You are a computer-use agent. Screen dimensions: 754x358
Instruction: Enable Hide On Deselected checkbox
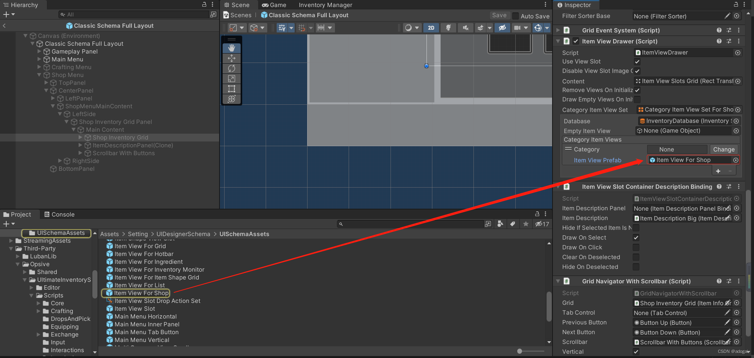636,267
